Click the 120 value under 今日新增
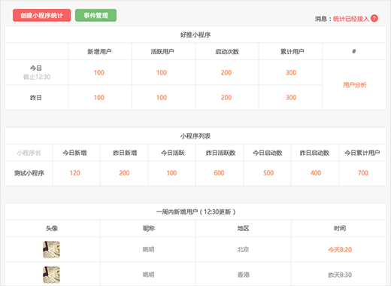Screen dimensions: 391x286 pyautogui.click(x=75, y=173)
